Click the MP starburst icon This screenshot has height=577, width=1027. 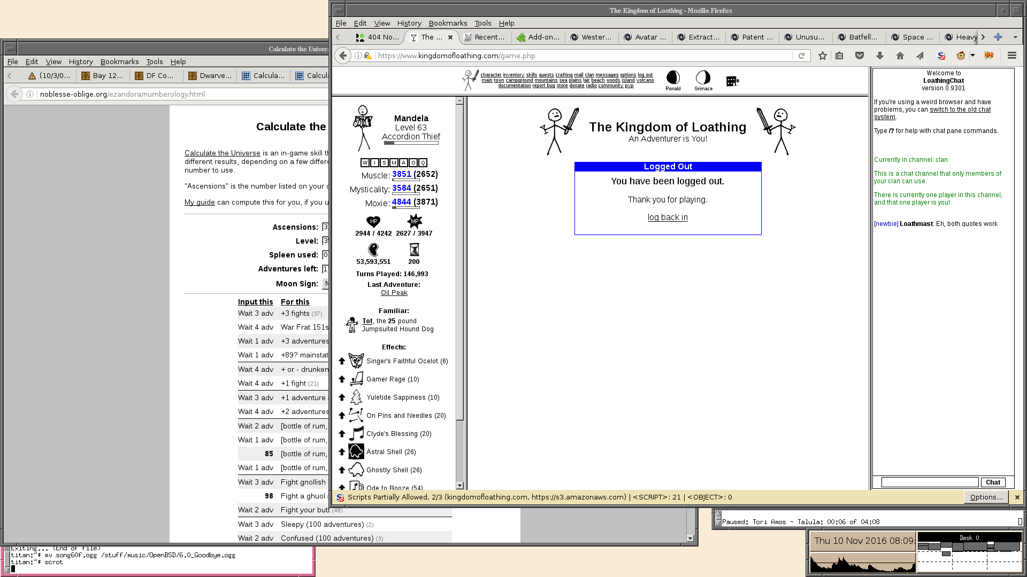[x=415, y=221]
